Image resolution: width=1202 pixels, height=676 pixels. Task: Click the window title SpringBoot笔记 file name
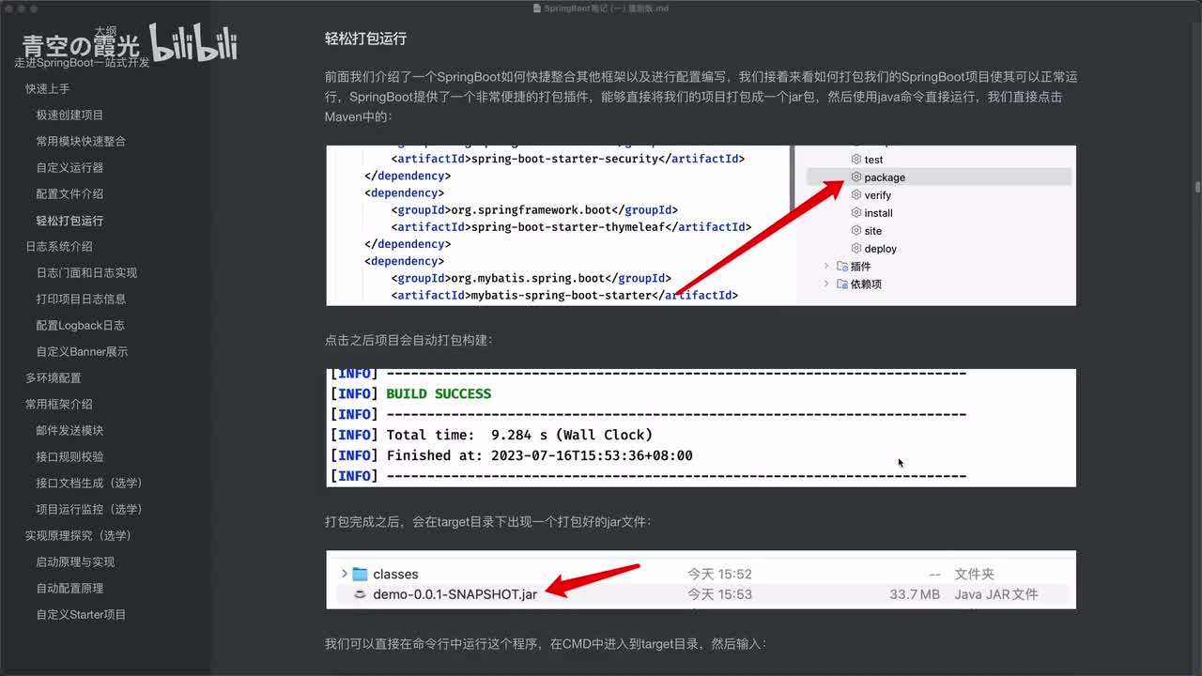(x=607, y=8)
